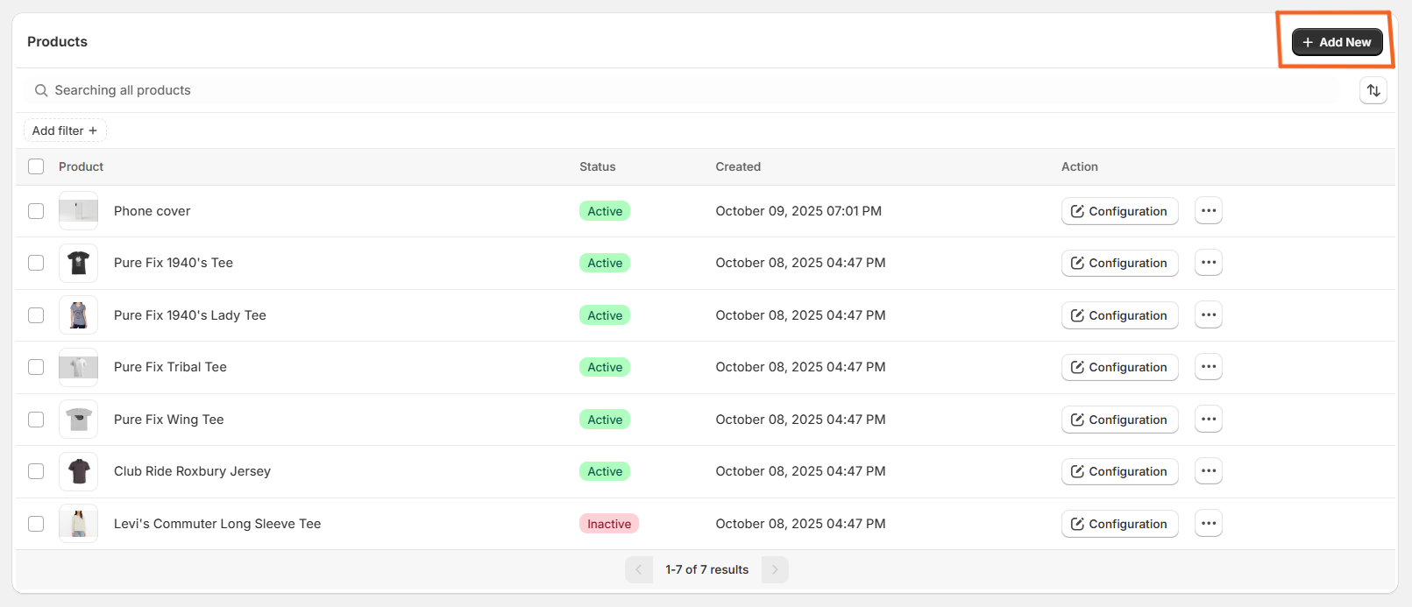Open the Pure Fix 1940's Tee product name

click(174, 263)
